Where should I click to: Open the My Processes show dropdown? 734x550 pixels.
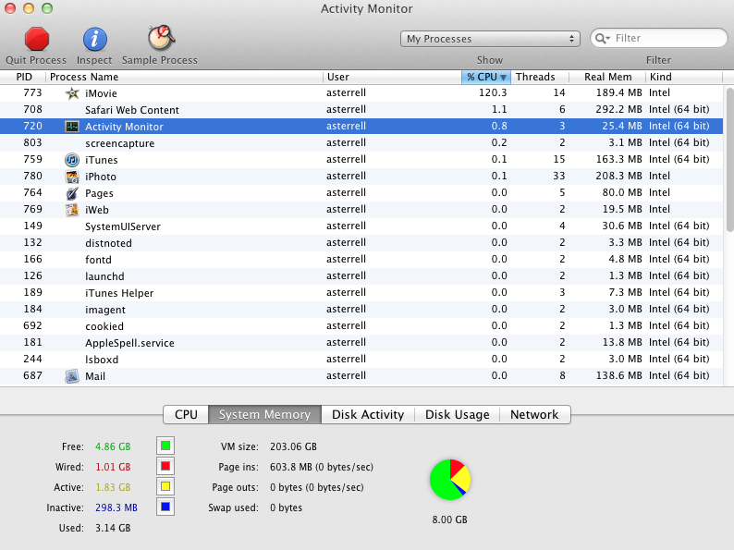point(490,39)
